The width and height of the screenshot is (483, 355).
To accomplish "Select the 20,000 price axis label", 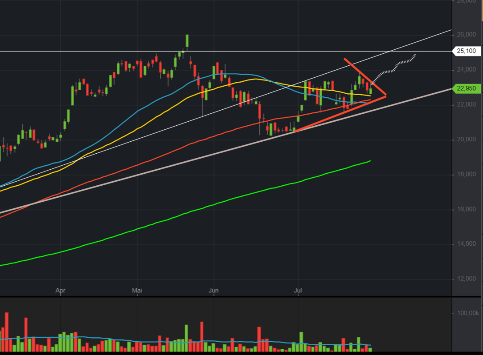I will point(466,139).
